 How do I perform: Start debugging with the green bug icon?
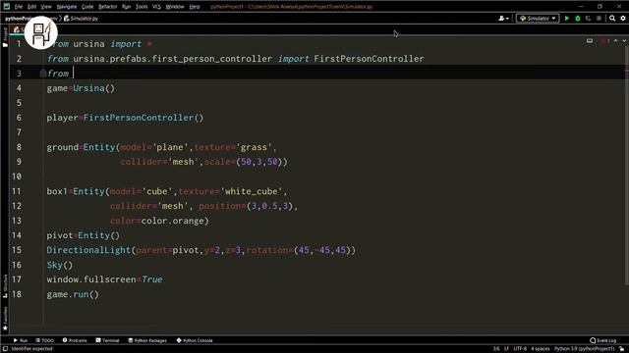coord(578,18)
